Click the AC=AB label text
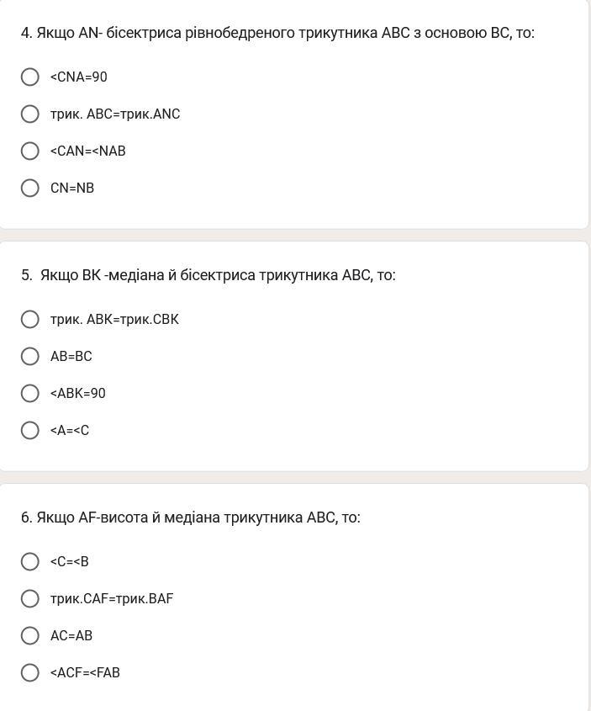The width and height of the screenshot is (591, 711). 71,636
